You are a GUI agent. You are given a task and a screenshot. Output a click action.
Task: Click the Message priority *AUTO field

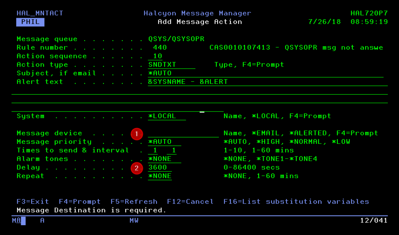pyautogui.click(x=164, y=142)
